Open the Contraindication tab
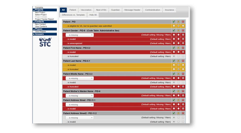This screenshot has height=133, width=241. point(153,10)
